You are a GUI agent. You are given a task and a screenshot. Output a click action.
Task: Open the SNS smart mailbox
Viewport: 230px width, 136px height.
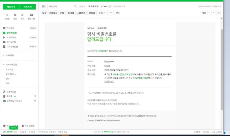[x=8, y=79]
